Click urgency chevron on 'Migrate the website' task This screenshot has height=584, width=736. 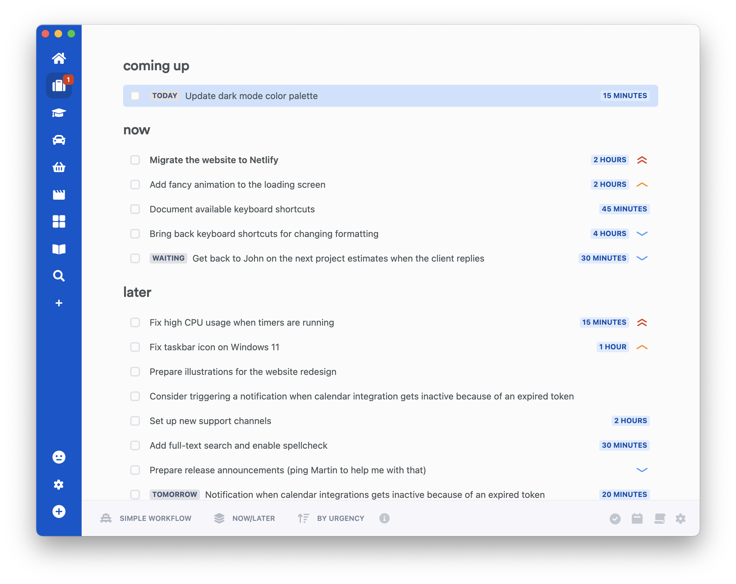pos(642,160)
